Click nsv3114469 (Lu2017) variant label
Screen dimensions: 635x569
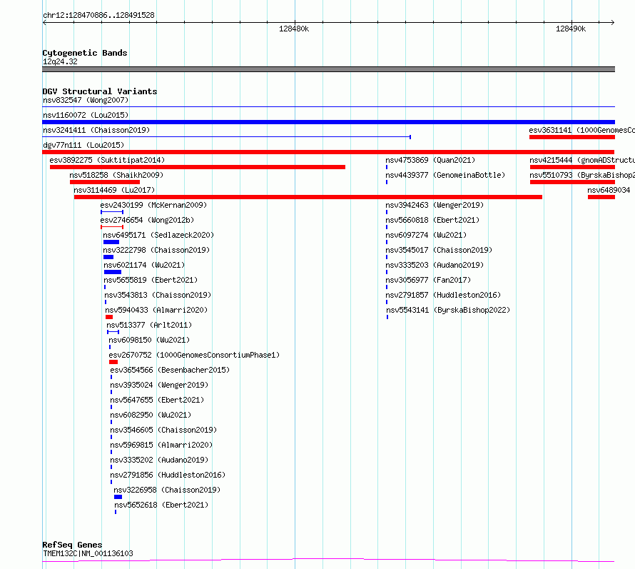(114, 190)
